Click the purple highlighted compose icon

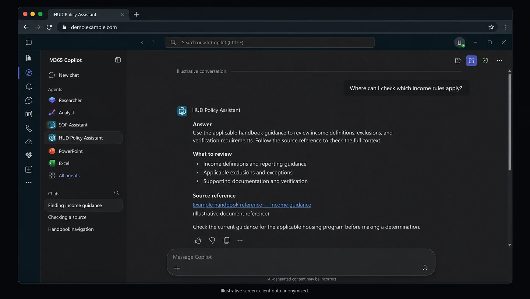point(471,61)
